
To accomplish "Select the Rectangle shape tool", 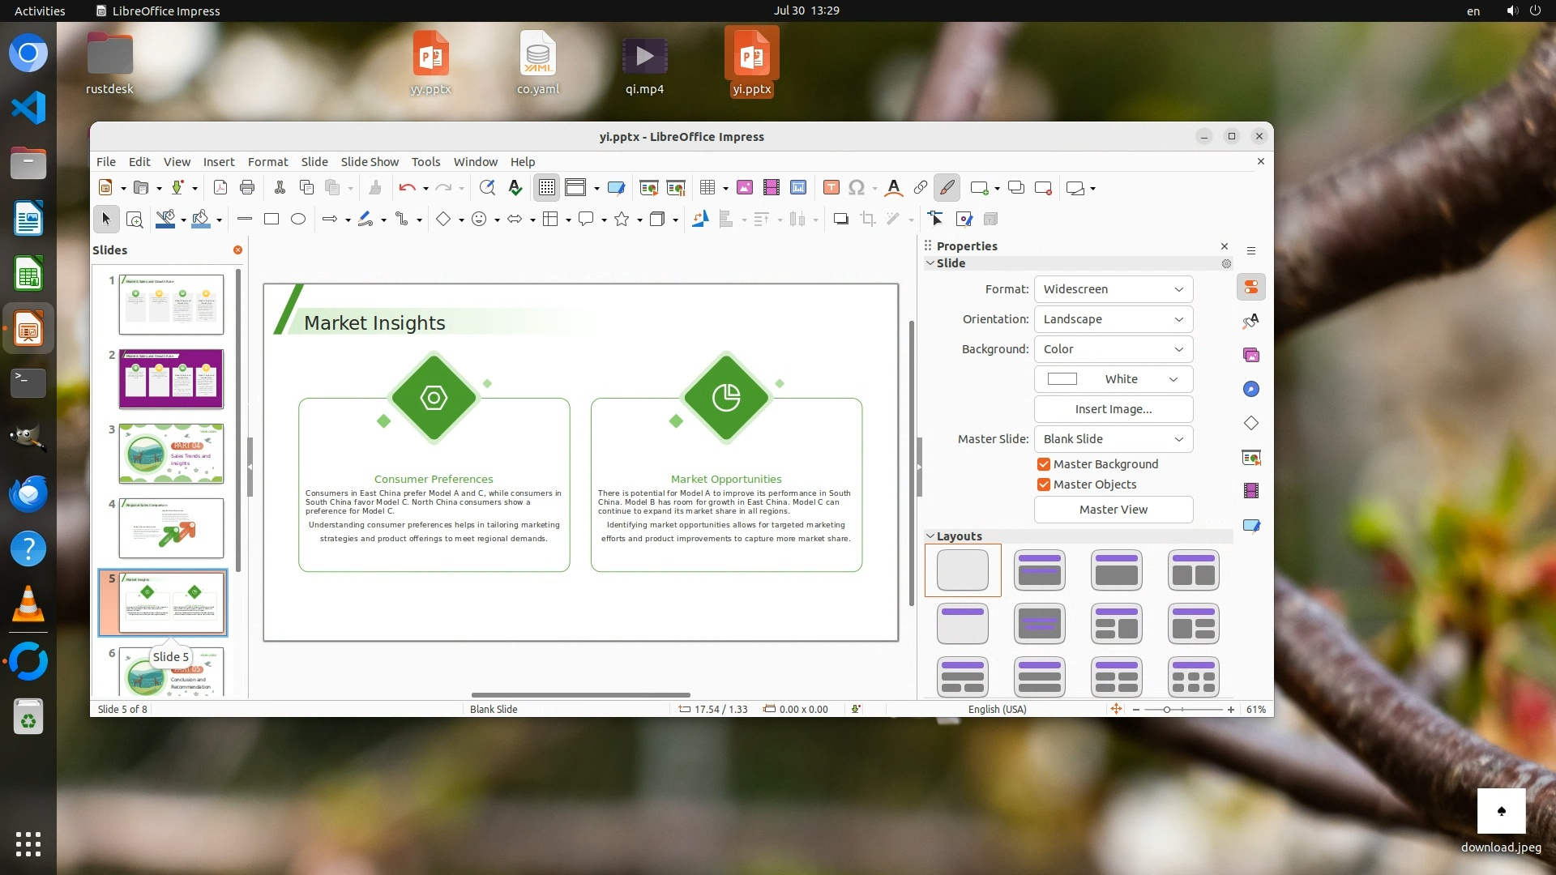I will tap(271, 219).
